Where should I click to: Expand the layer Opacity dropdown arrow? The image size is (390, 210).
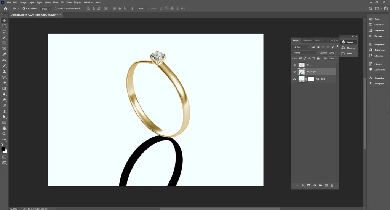click(x=337, y=53)
